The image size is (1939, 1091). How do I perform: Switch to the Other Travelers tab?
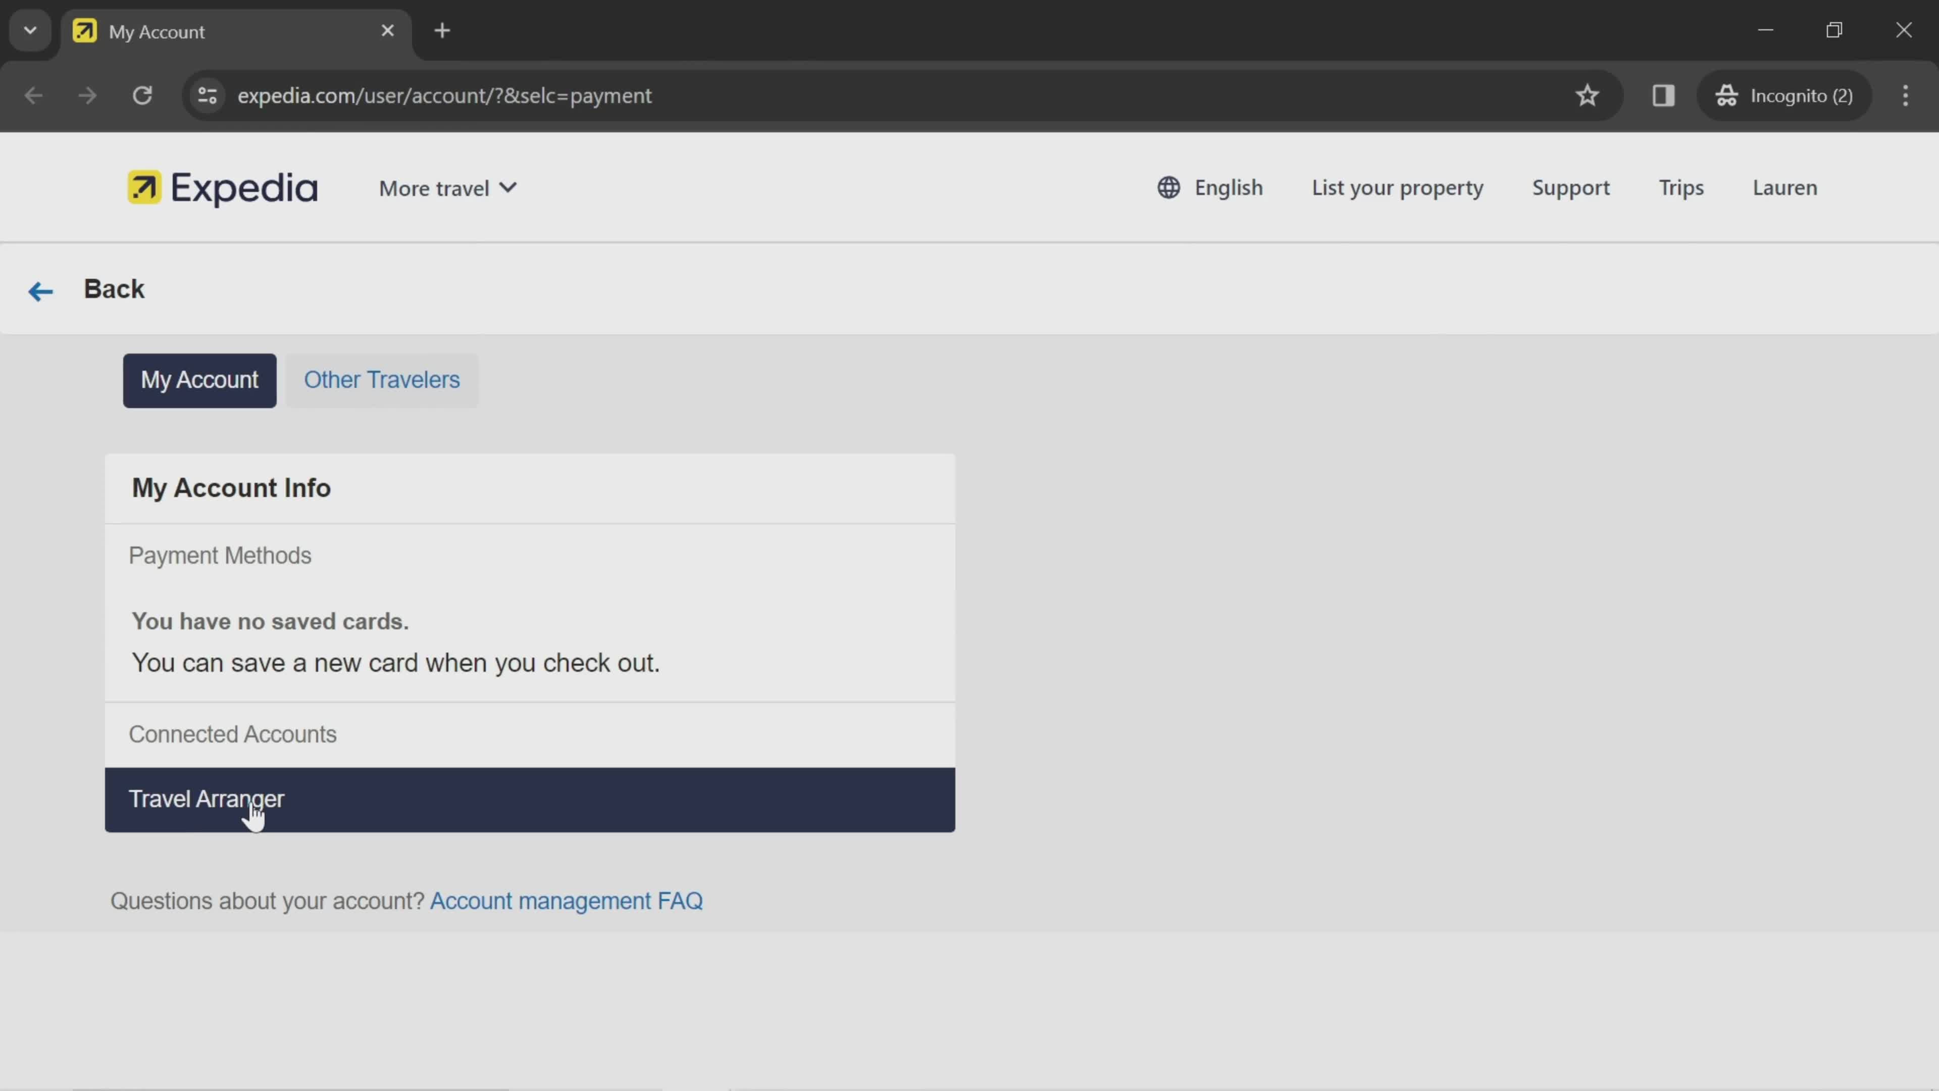[x=382, y=380]
